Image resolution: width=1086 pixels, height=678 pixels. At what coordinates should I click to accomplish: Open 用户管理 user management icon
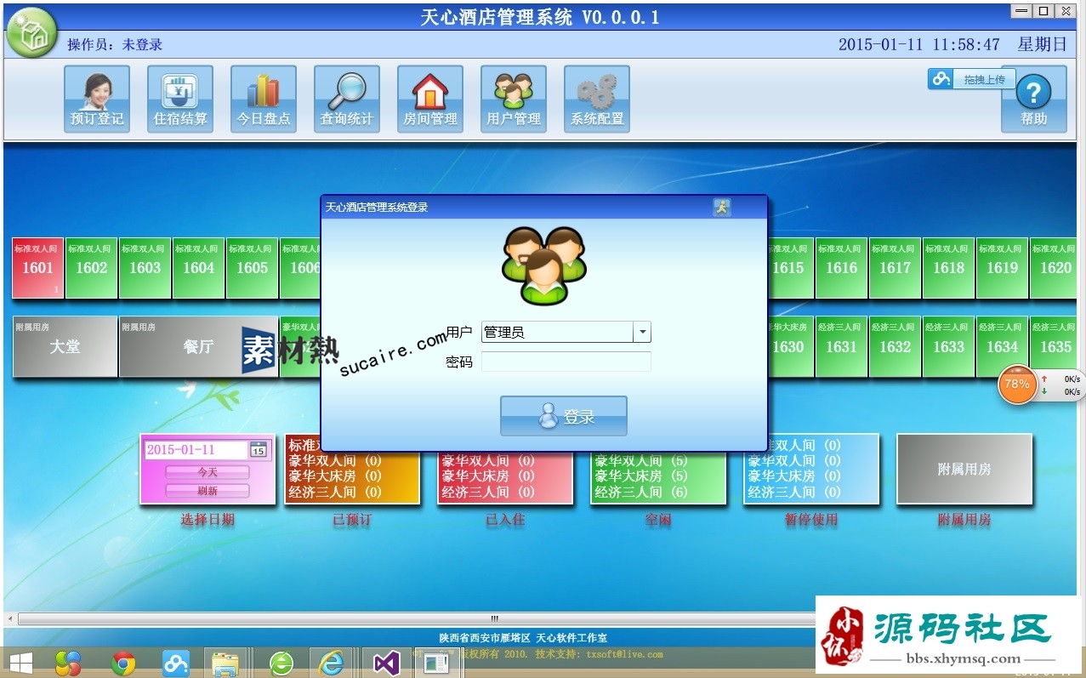514,100
